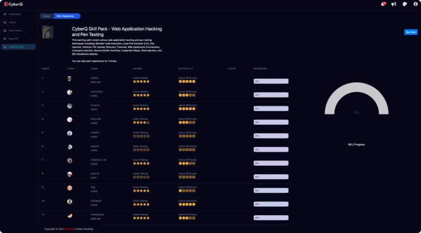Click the mobile 2.0 experience logo
Screen dimensions: 421x233
tap(69, 161)
